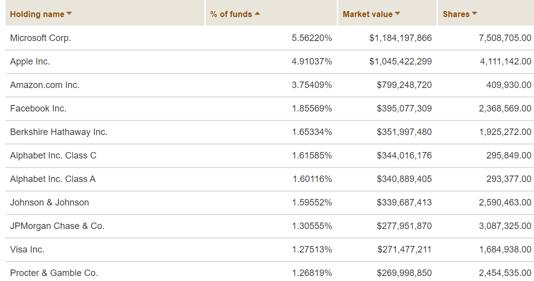Click Microsoft's market value $1,184,197,866
Image resolution: width=534 pixels, height=281 pixels.
click(400, 38)
